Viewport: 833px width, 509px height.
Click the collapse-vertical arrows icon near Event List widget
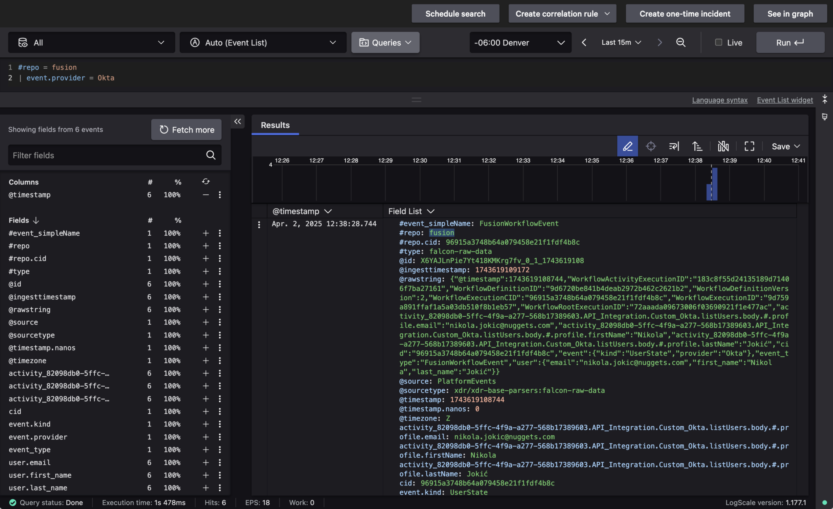825,99
